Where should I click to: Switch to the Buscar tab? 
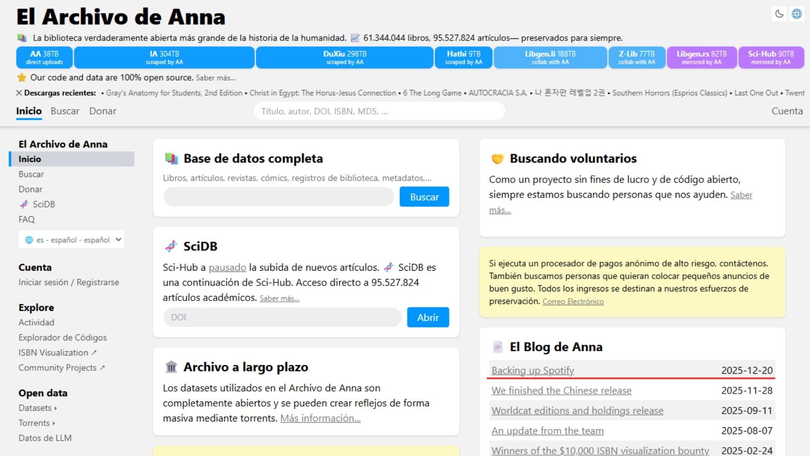(x=65, y=111)
